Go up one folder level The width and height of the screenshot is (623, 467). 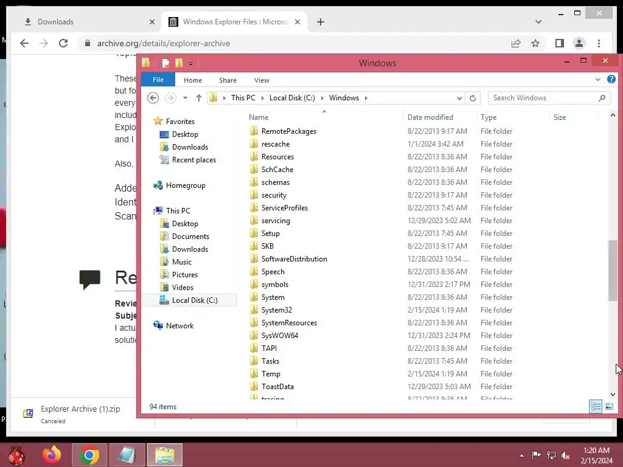pyautogui.click(x=199, y=98)
